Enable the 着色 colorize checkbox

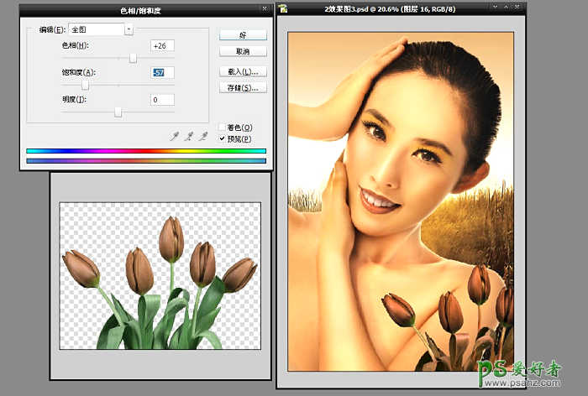(x=222, y=128)
